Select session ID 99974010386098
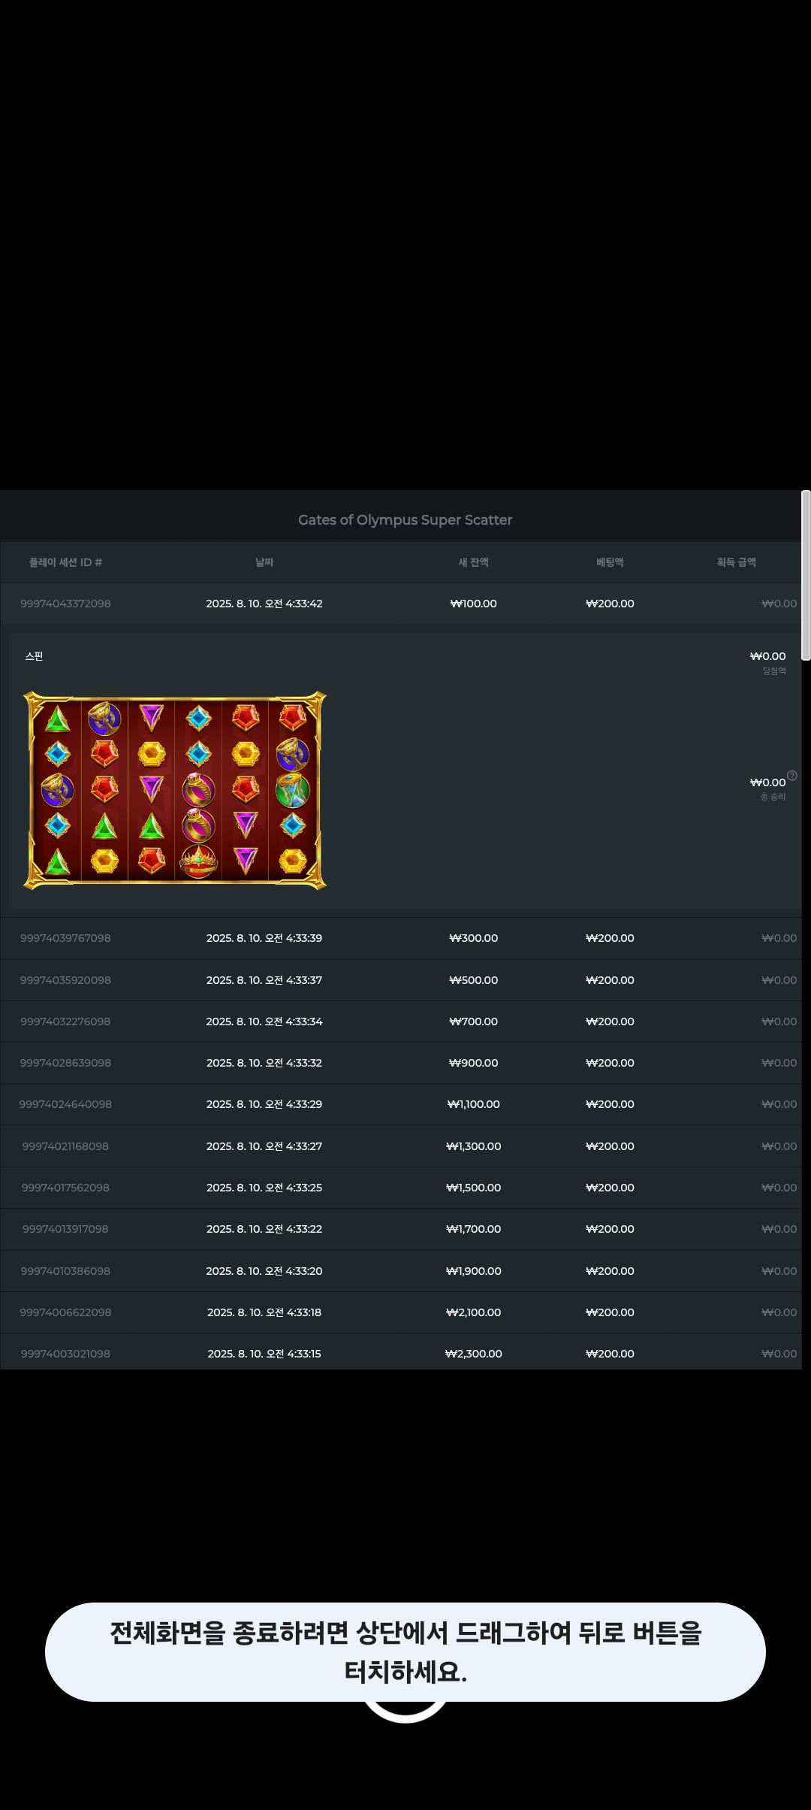This screenshot has width=811, height=1810. point(65,1271)
